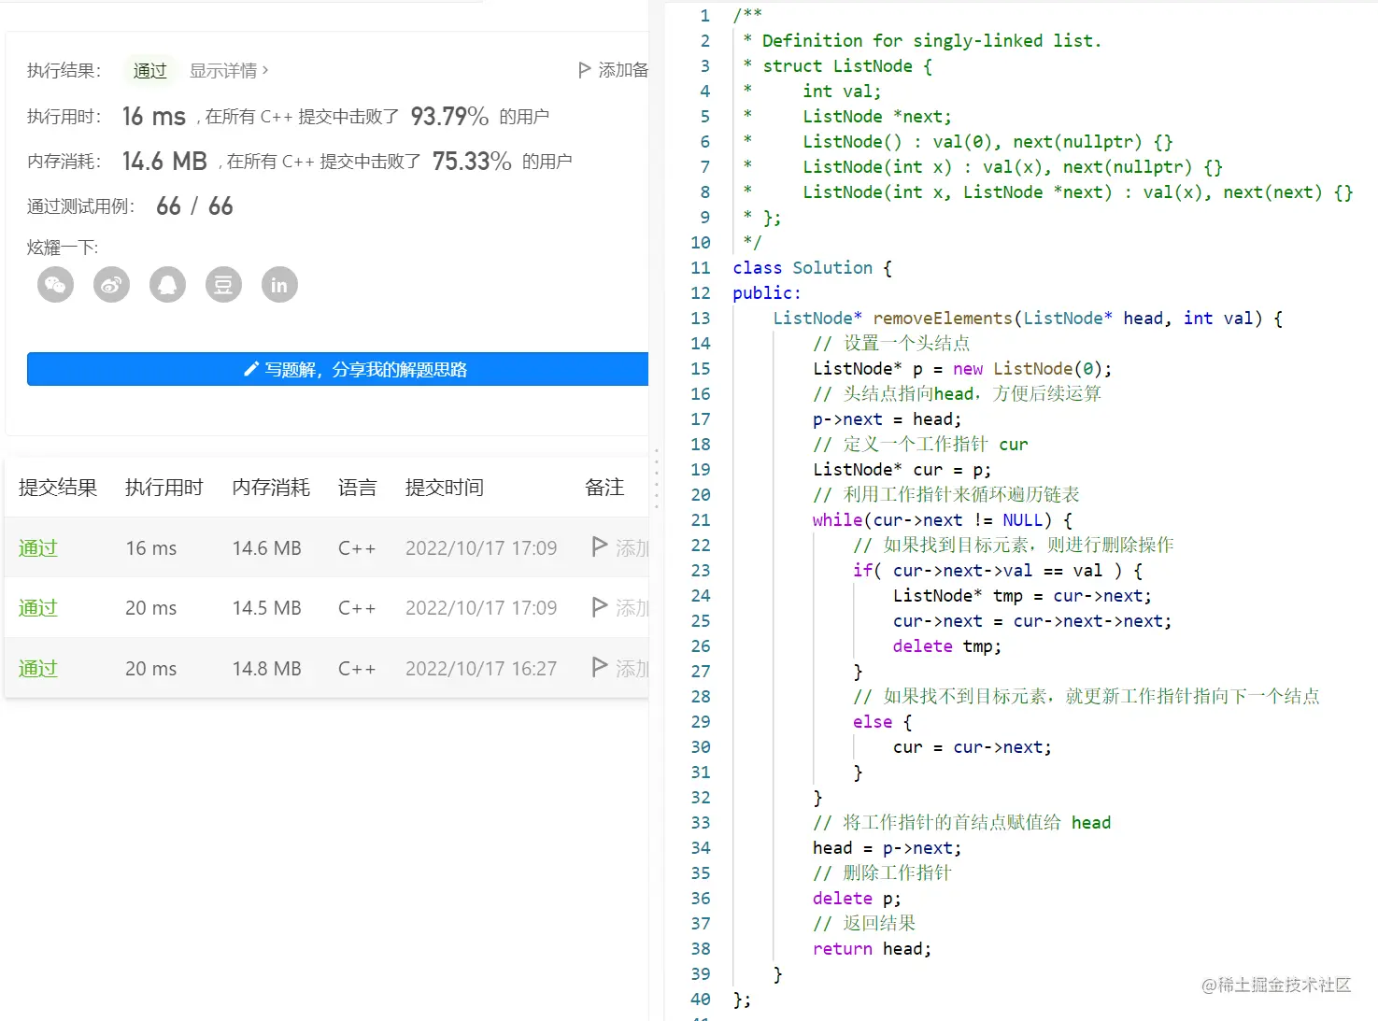Click the 提交时间 column header
This screenshot has width=1378, height=1021.
tap(445, 488)
